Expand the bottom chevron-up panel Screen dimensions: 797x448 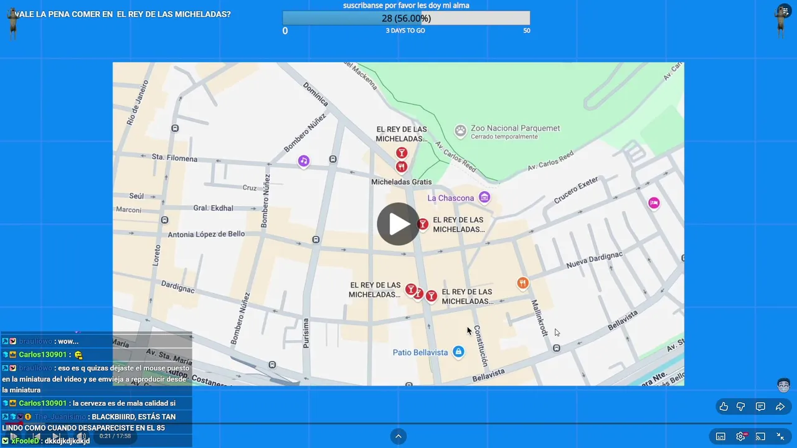pos(398,437)
